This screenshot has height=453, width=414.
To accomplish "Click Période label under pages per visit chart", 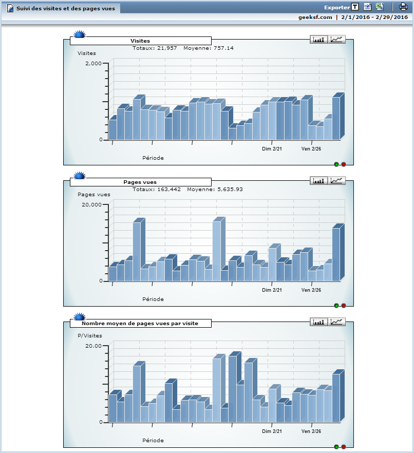I will [153, 440].
